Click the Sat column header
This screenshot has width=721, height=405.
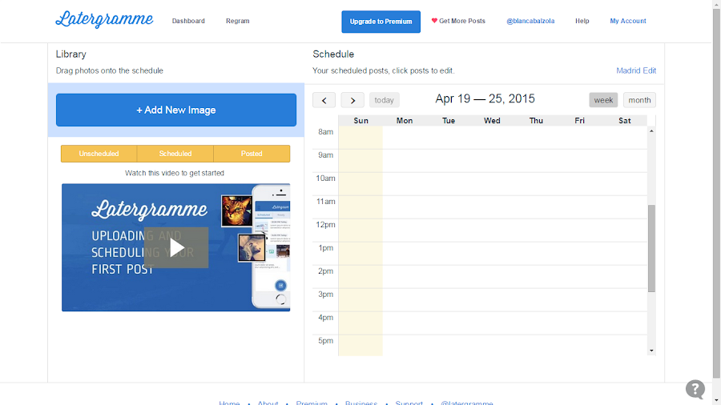(x=624, y=121)
